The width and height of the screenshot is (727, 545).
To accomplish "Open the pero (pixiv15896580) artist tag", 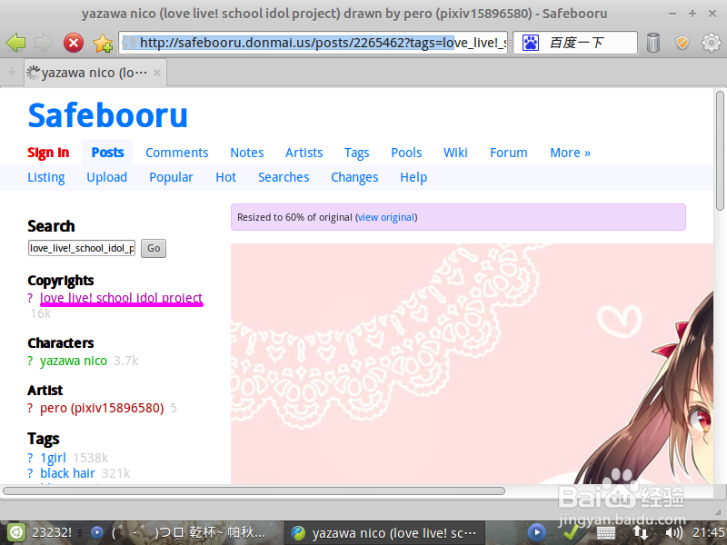I will click(x=102, y=408).
